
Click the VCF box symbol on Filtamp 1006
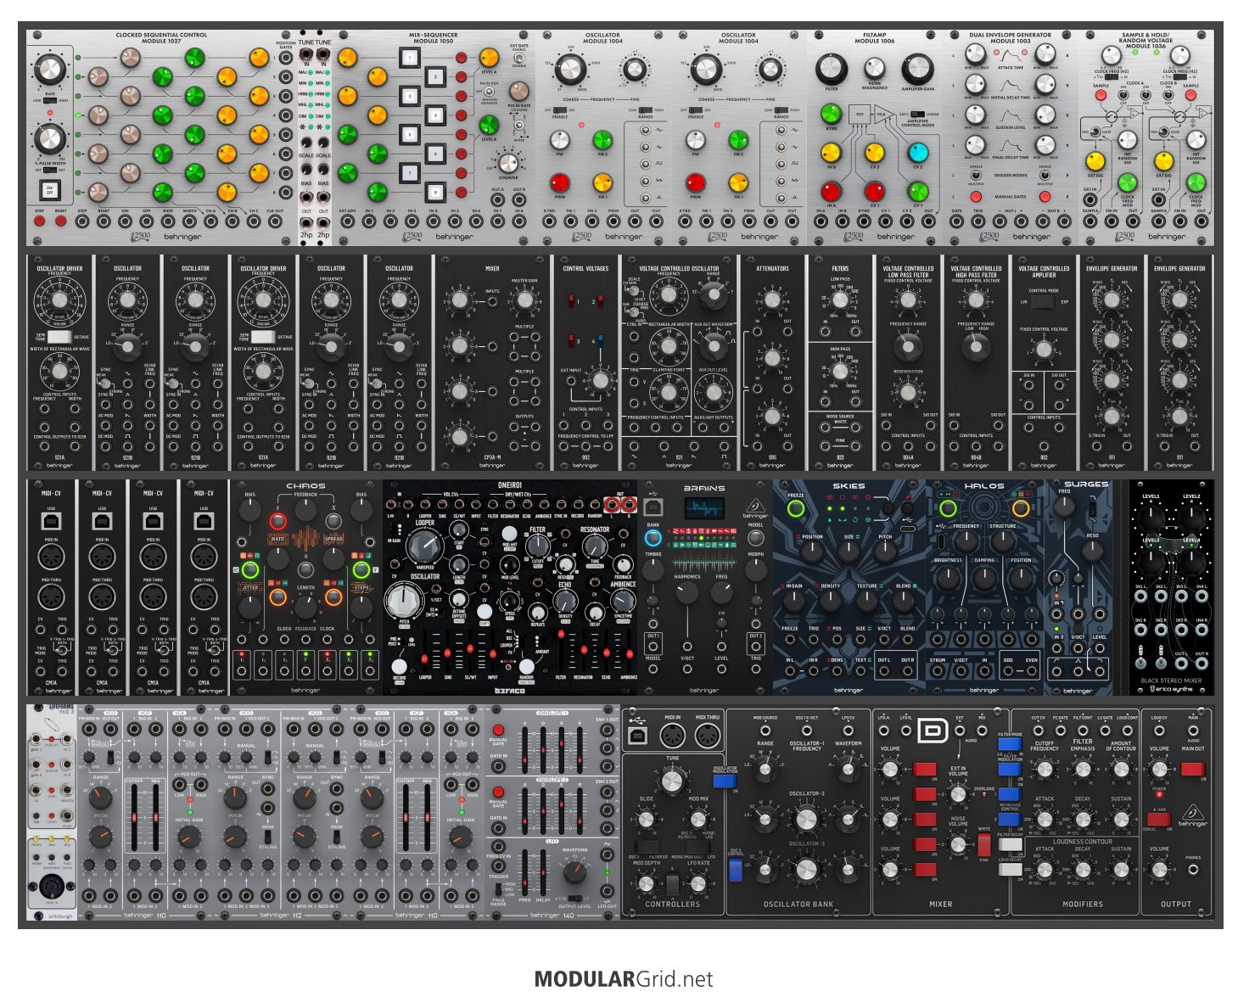click(860, 114)
